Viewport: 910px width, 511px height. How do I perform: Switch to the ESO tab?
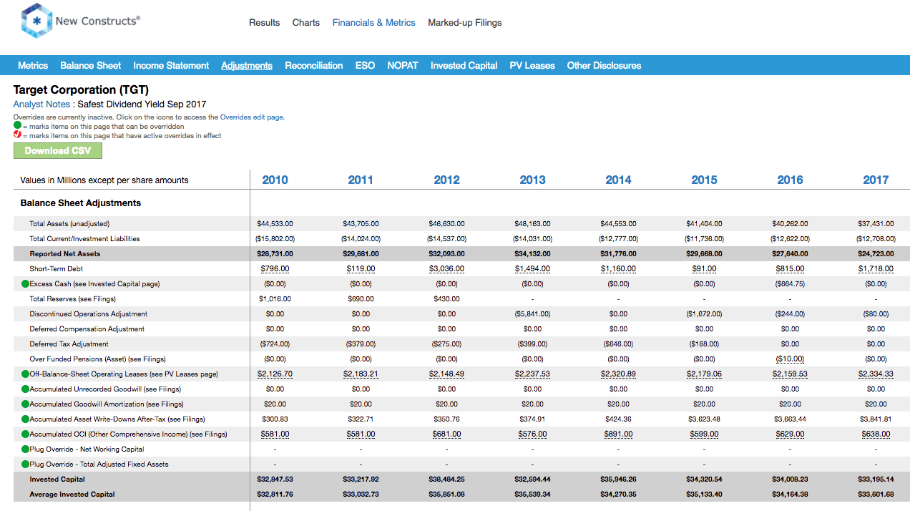pyautogui.click(x=365, y=65)
